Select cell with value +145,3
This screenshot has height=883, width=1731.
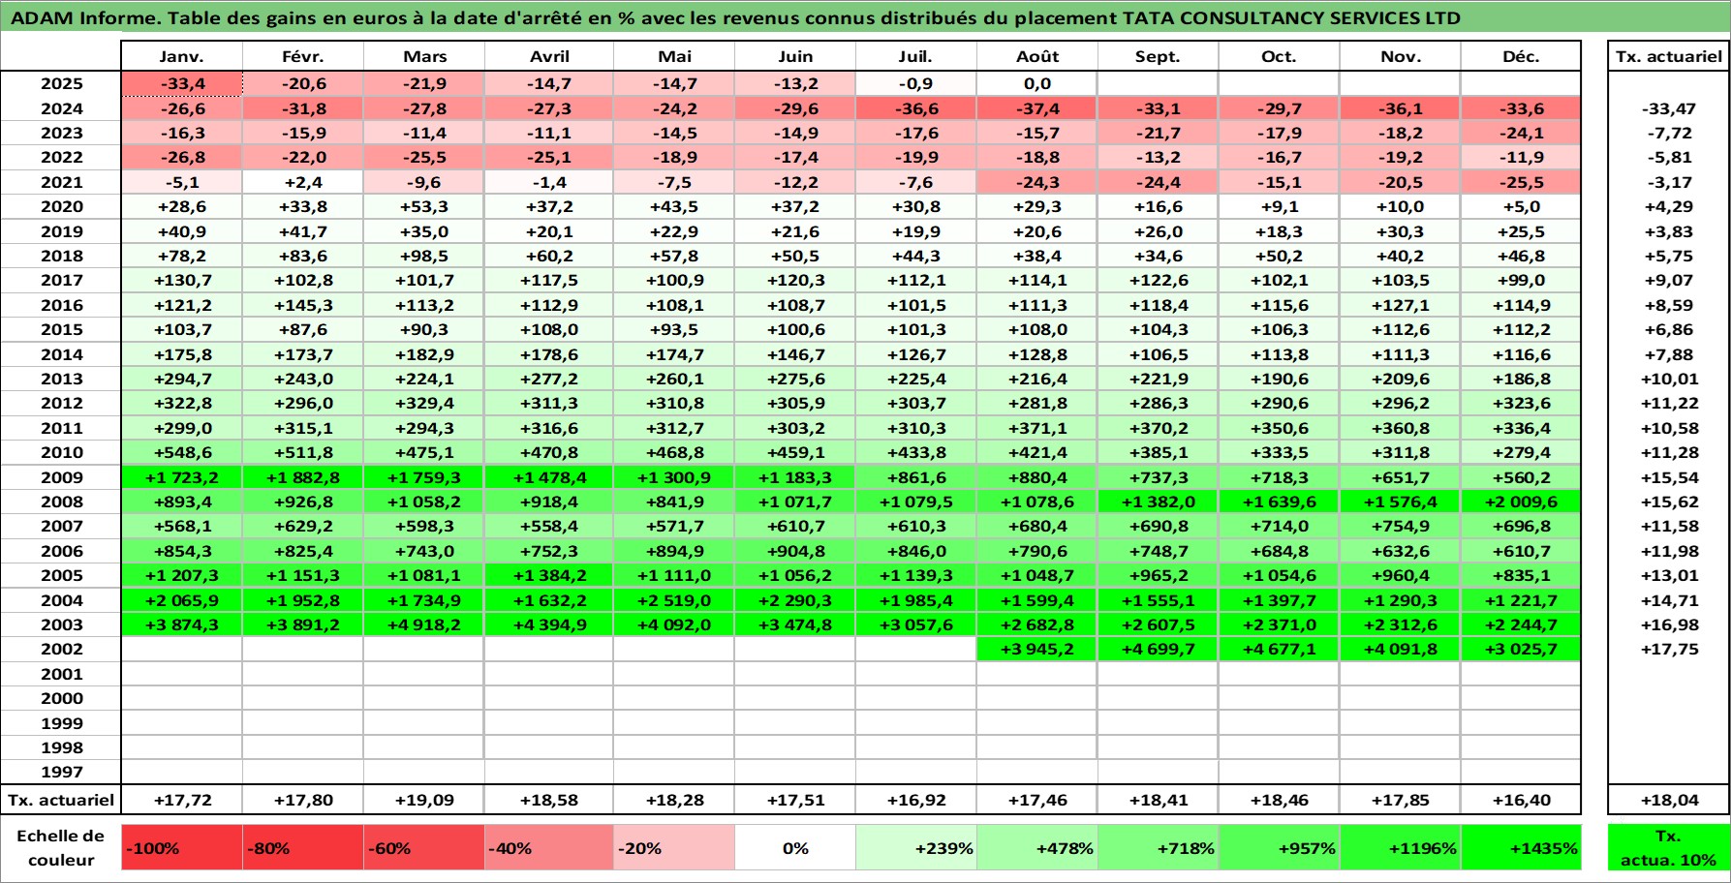[x=303, y=305]
